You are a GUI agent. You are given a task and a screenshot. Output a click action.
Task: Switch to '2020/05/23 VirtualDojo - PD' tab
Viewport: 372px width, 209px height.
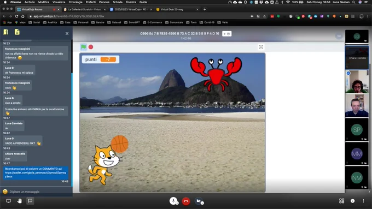click(130, 9)
